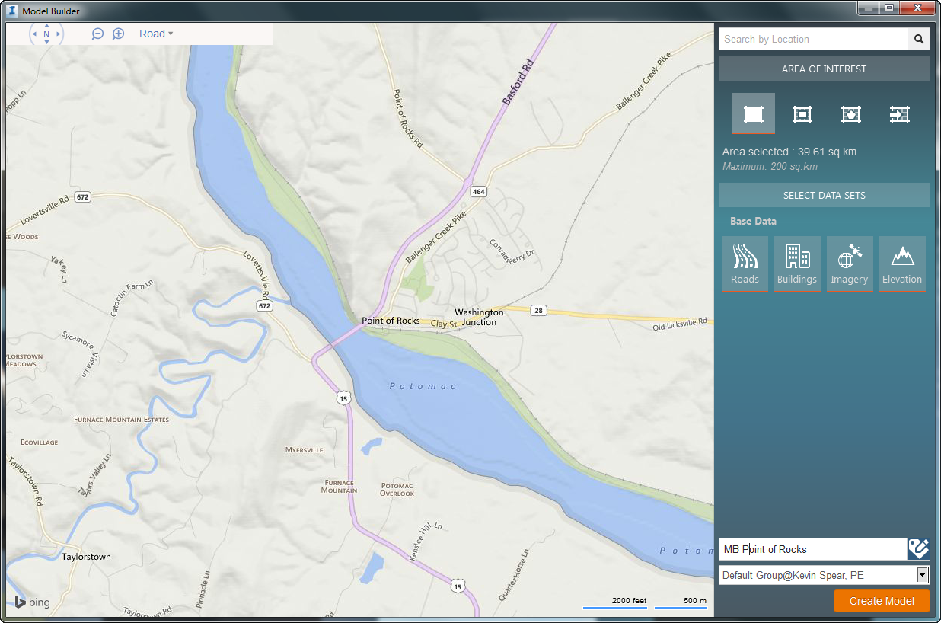Run the location search with the magnifier
The height and width of the screenshot is (623, 941).
919,39
